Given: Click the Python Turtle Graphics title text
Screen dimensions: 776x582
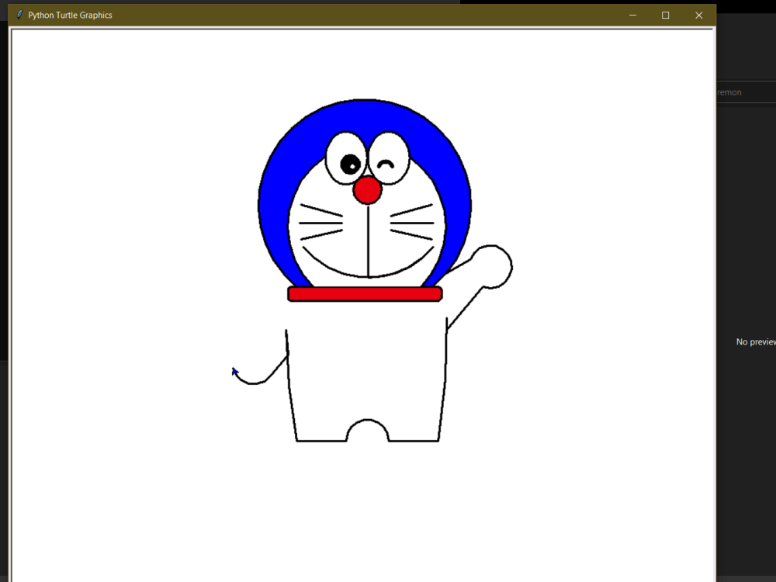Looking at the screenshot, I should pos(71,16).
